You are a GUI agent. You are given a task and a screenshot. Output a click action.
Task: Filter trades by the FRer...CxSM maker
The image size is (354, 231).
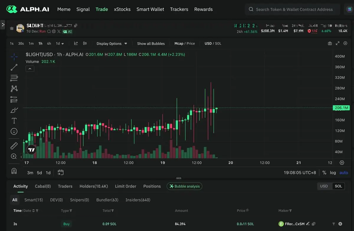[x=334, y=224]
